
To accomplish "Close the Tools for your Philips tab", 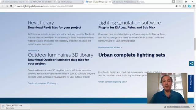I will tap(110, 2).
